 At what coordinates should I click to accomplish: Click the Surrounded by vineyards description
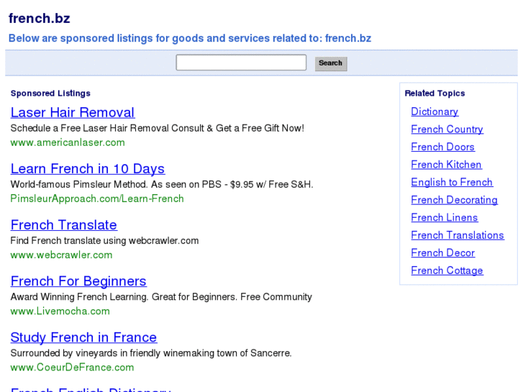click(151, 353)
